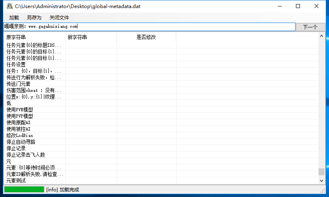Open the 加载 menu
Viewport: 329px width, 197px height.
pyautogui.click(x=14, y=18)
